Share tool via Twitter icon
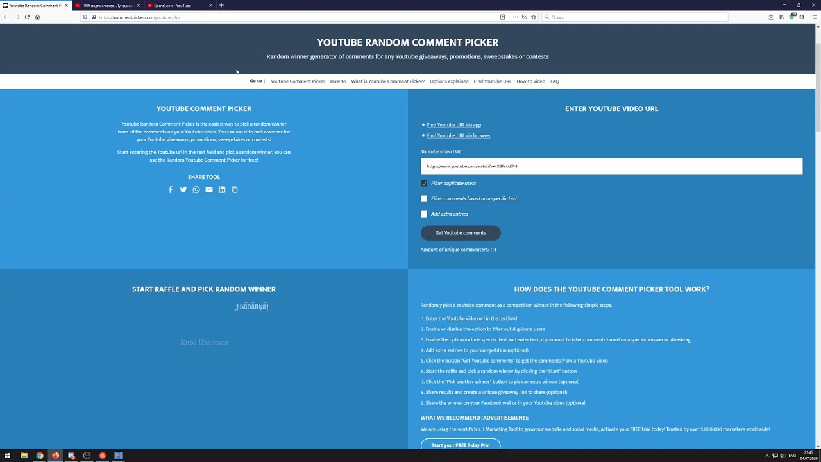 [x=183, y=190]
